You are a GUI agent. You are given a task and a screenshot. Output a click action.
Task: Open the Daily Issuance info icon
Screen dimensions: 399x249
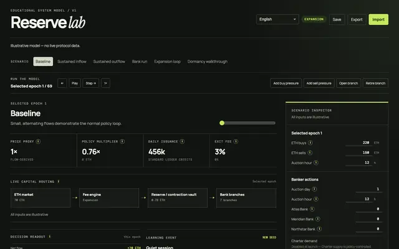point(182,141)
